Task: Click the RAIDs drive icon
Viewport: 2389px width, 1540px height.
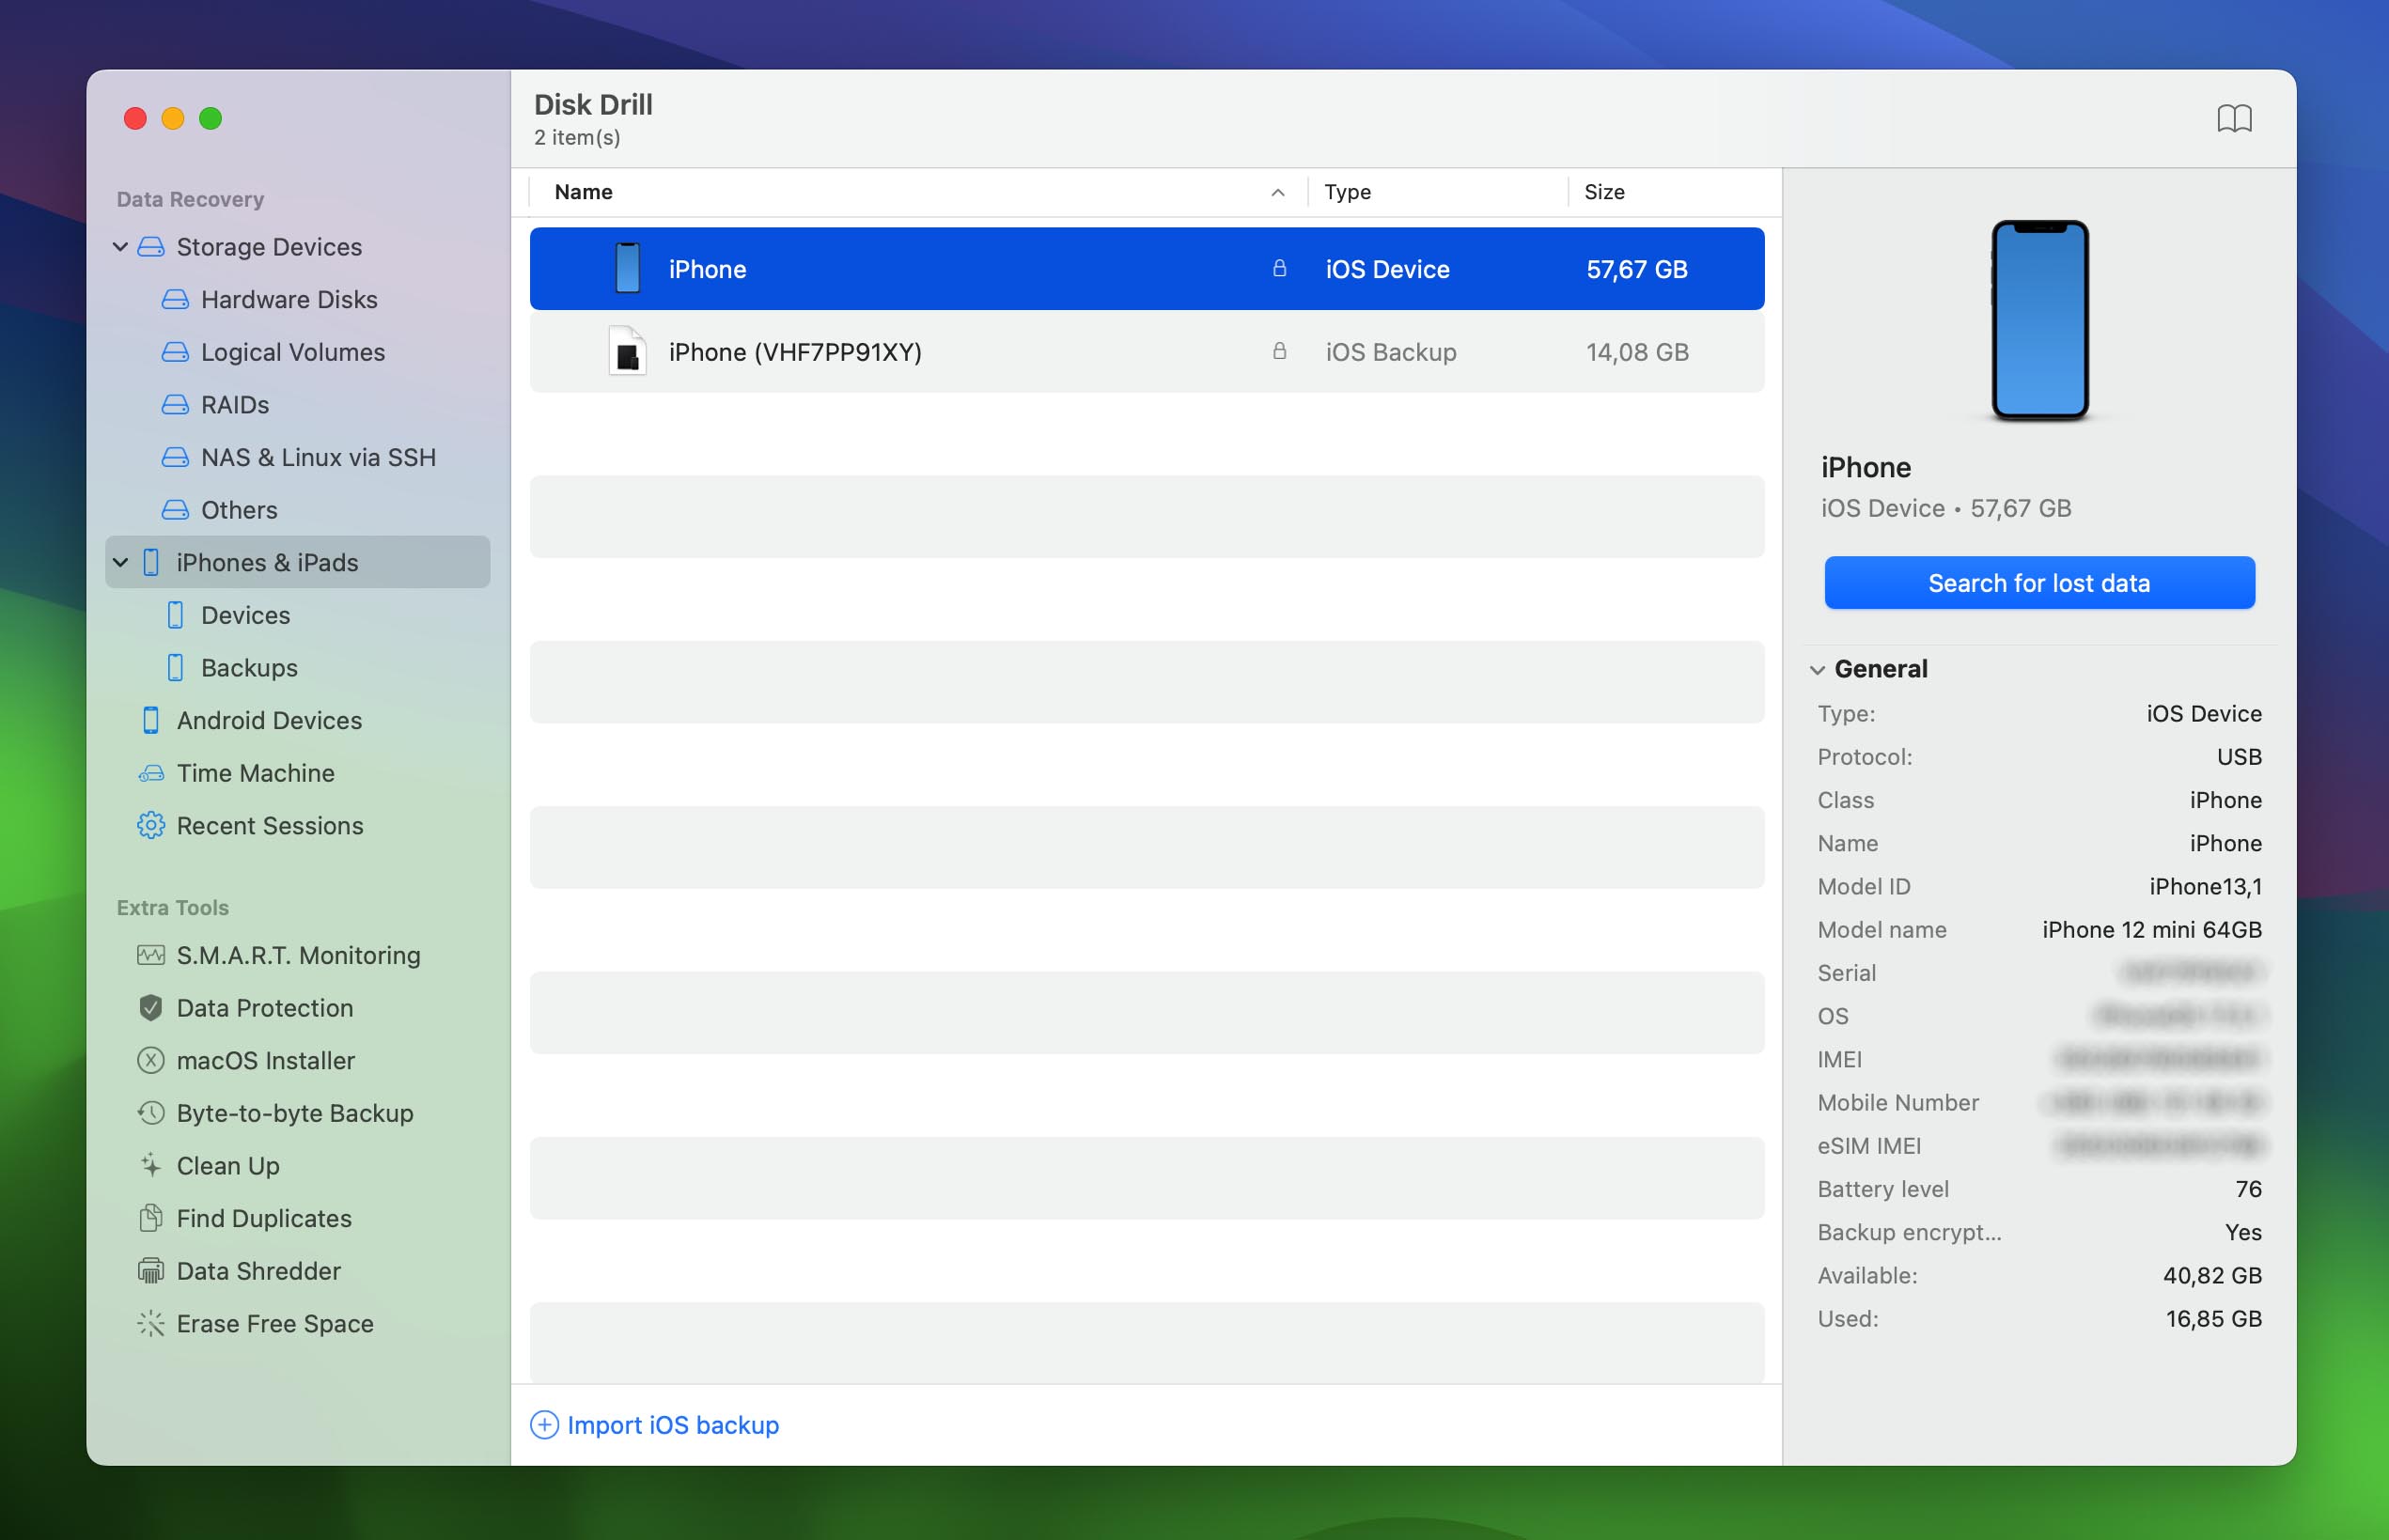Action: point(175,404)
